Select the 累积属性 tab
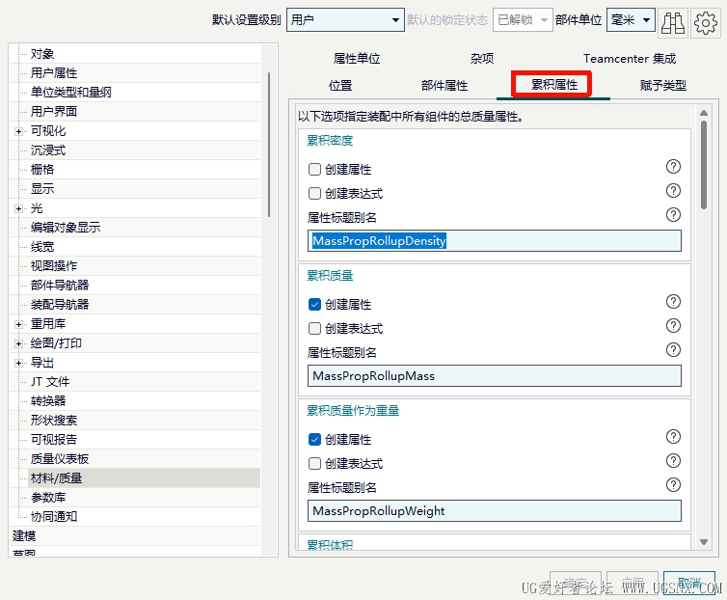The width and height of the screenshot is (727, 600). coord(554,85)
